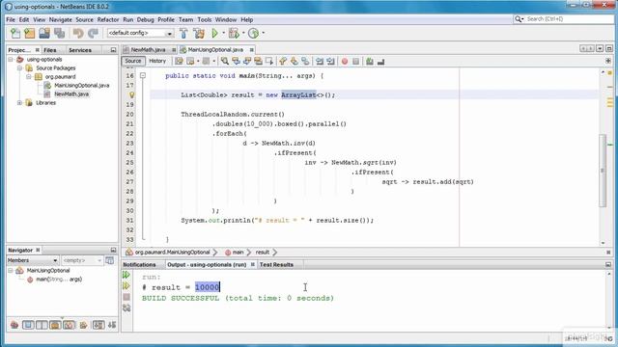The width and height of the screenshot is (618, 347).
Task: Click the Open Project toolbar icon
Action: tap(44, 34)
